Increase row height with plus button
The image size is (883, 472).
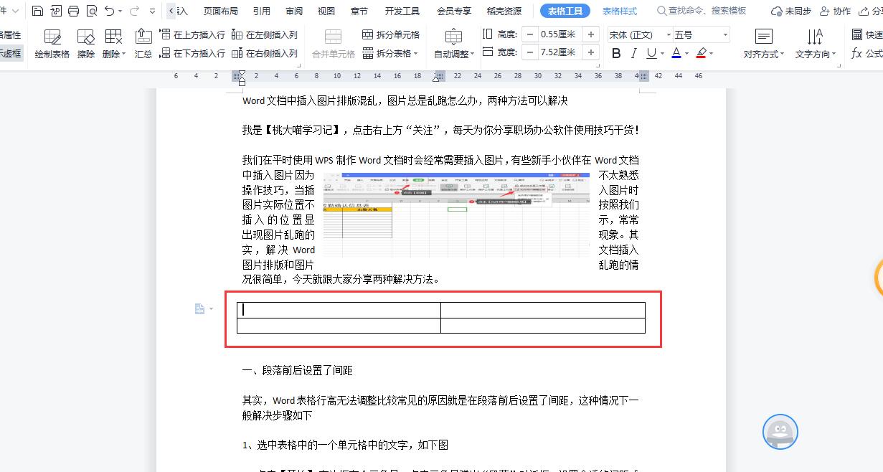(591, 34)
